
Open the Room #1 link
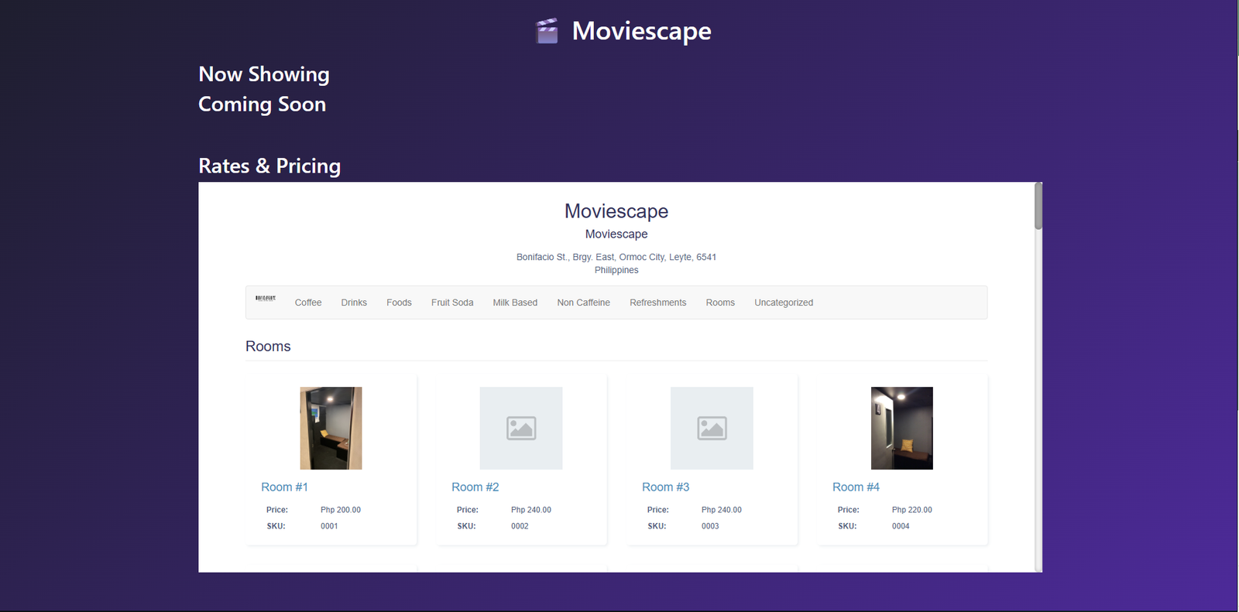tap(284, 487)
